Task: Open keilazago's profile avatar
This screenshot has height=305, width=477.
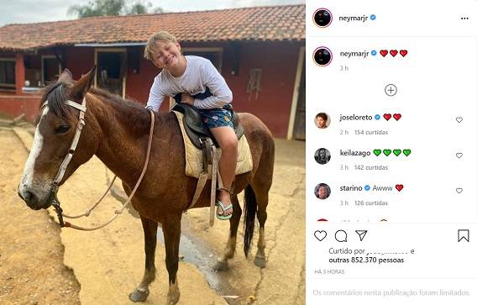Action: 322,156
